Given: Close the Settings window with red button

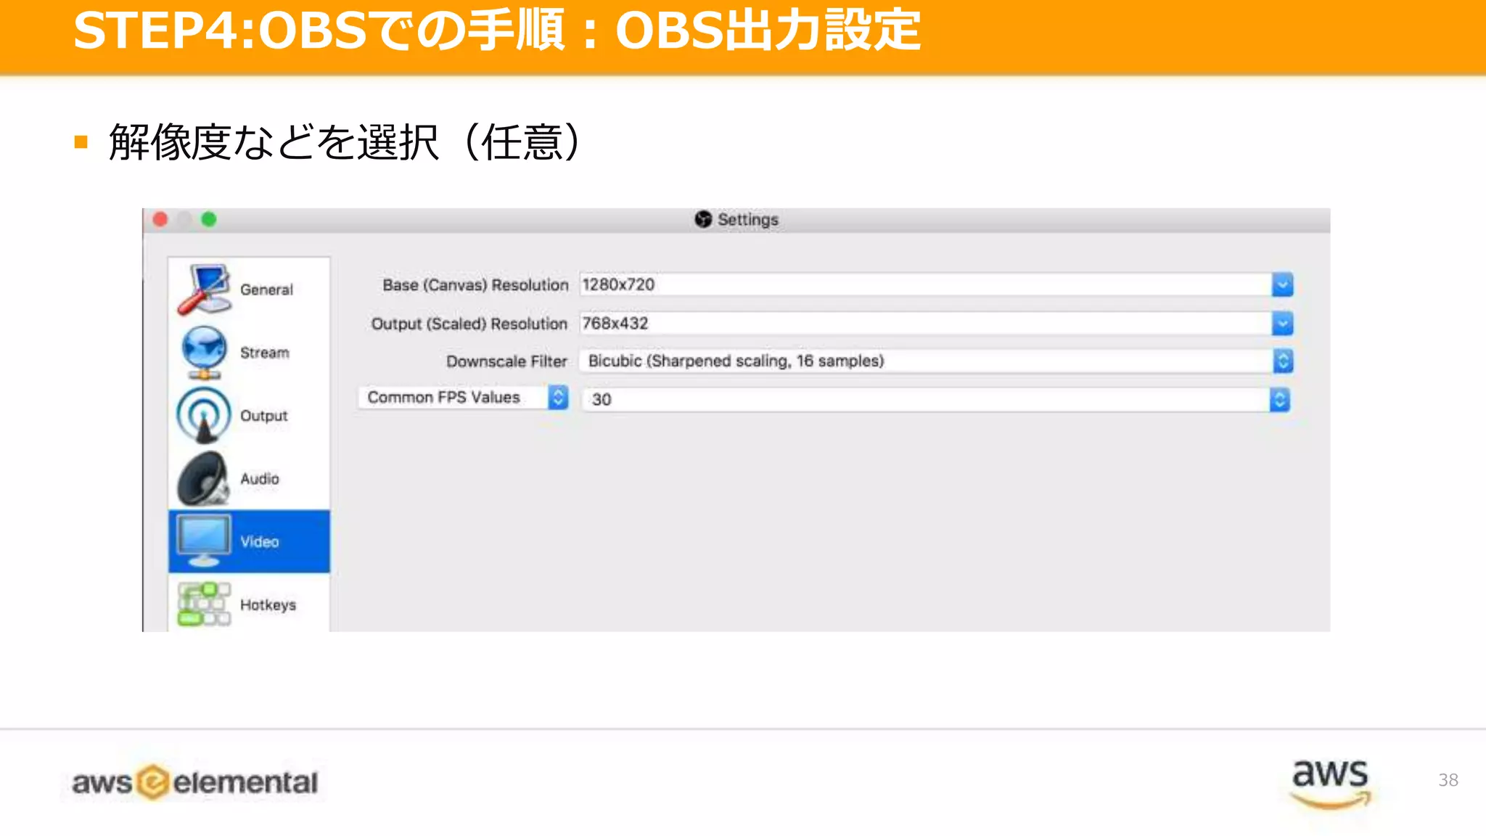Looking at the screenshot, I should tap(161, 219).
